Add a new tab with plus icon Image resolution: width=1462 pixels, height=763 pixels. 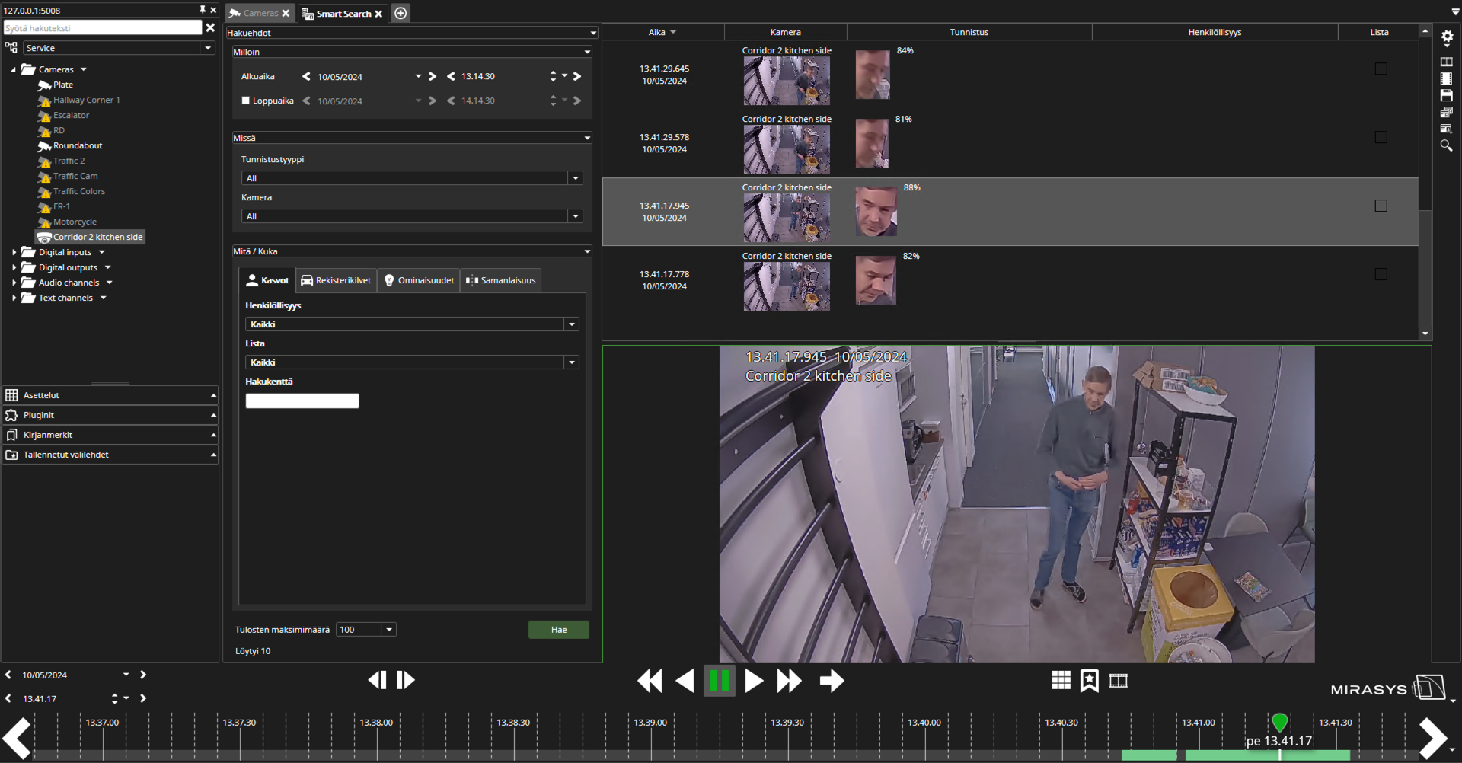[401, 13]
